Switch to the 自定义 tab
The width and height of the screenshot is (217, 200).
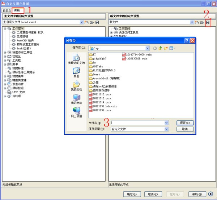pos(7,10)
